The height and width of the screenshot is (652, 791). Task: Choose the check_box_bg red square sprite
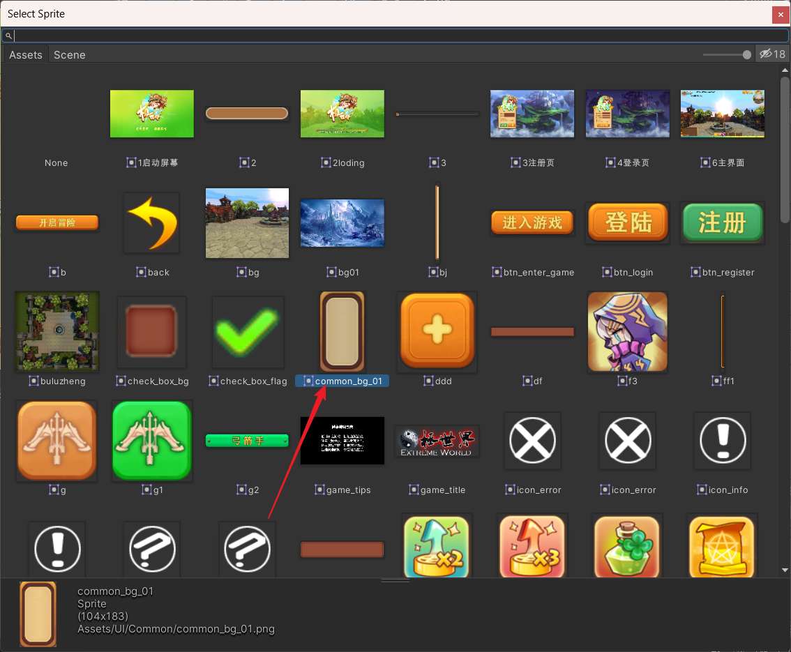152,331
